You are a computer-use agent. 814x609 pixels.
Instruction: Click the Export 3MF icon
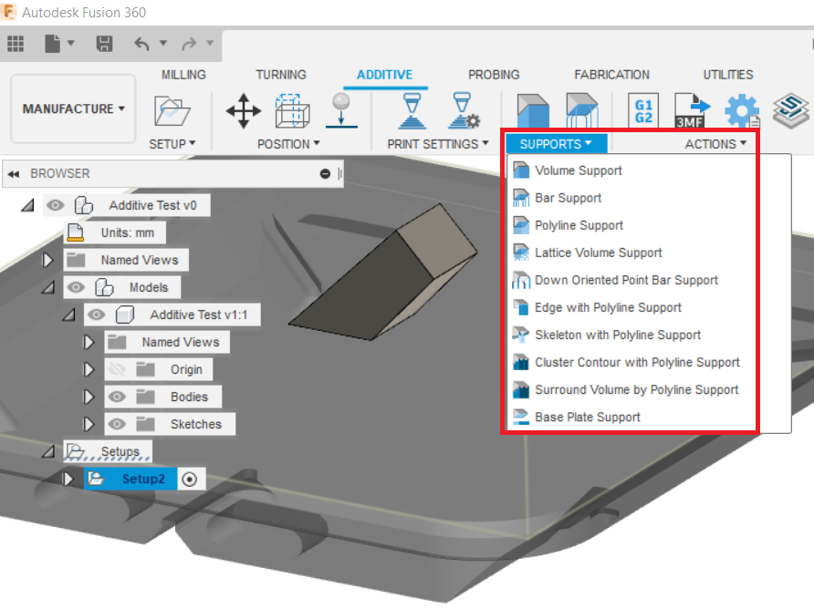click(691, 109)
